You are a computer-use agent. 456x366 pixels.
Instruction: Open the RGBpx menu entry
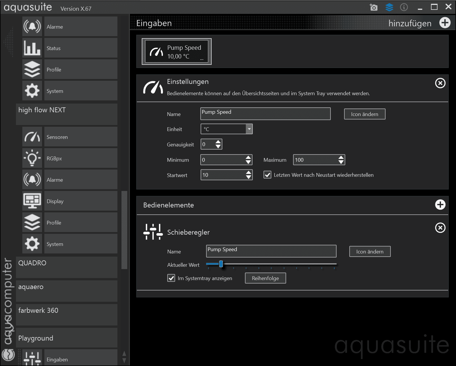coord(81,158)
